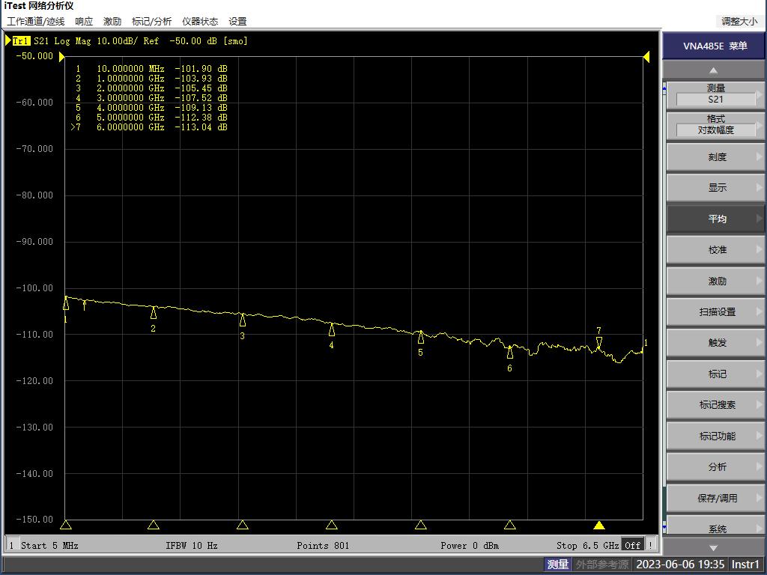The width and height of the screenshot is (767, 575).
Task: Click marker 2 triangle on the bottom axis
Action: 154,526
